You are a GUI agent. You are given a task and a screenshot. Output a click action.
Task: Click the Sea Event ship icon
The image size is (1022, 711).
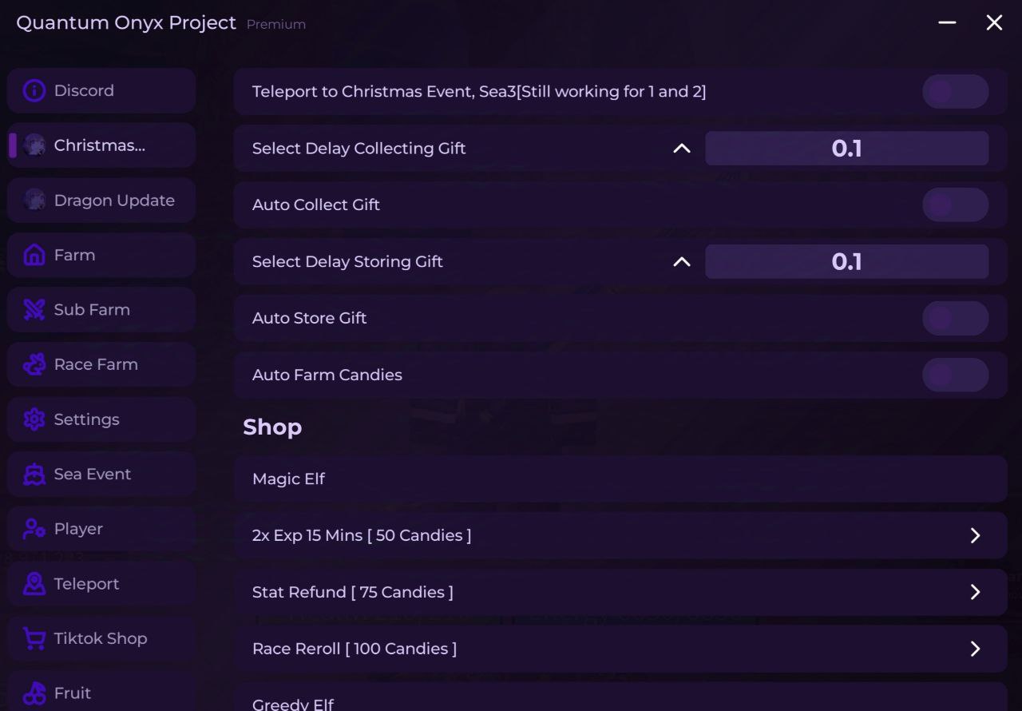(34, 475)
